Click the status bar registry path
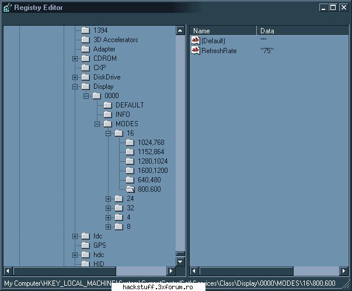The height and width of the screenshot is (291, 352). click(x=170, y=283)
